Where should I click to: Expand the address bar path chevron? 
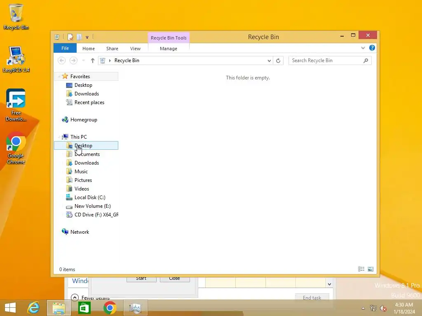(x=110, y=60)
